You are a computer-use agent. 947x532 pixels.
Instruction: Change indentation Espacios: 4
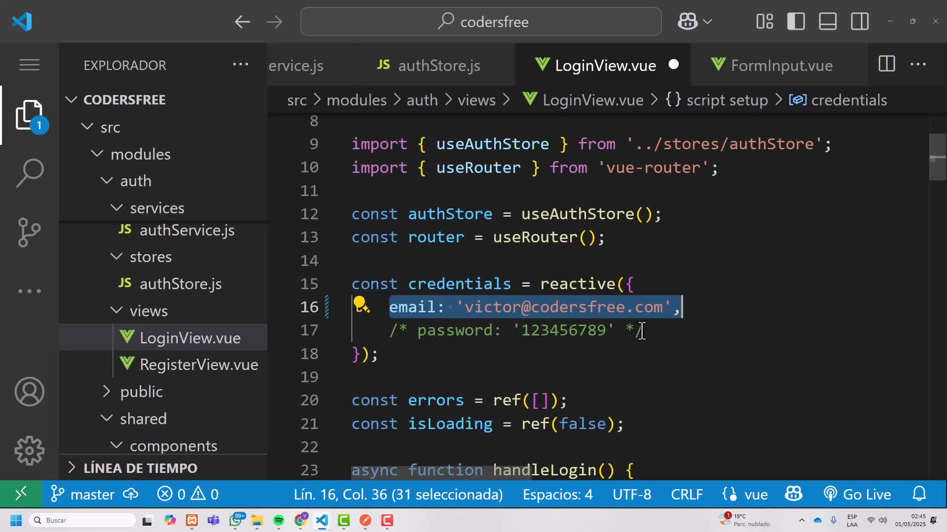pos(557,494)
